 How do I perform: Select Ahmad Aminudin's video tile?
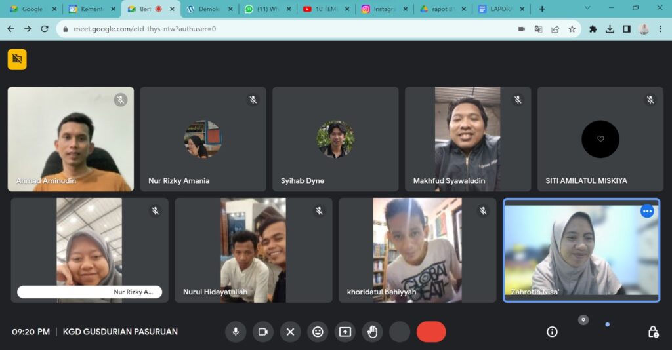(71, 139)
